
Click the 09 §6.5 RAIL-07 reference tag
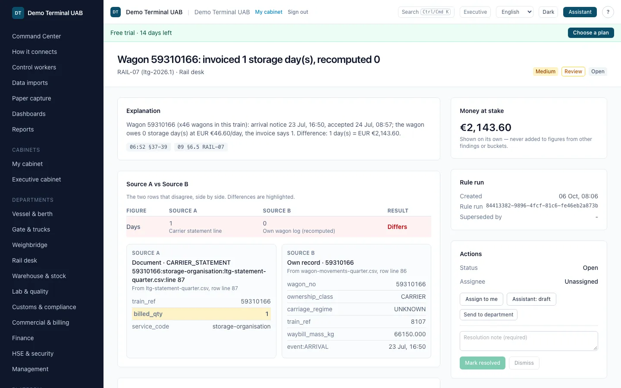coord(201,147)
